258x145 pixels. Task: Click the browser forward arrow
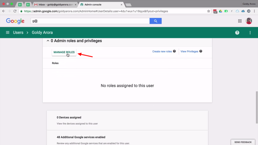[9, 11]
